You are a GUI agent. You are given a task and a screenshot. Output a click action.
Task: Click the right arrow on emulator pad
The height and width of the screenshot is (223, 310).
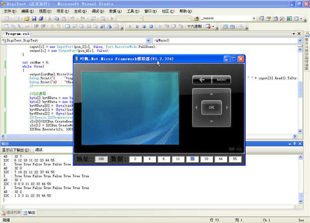227,107
